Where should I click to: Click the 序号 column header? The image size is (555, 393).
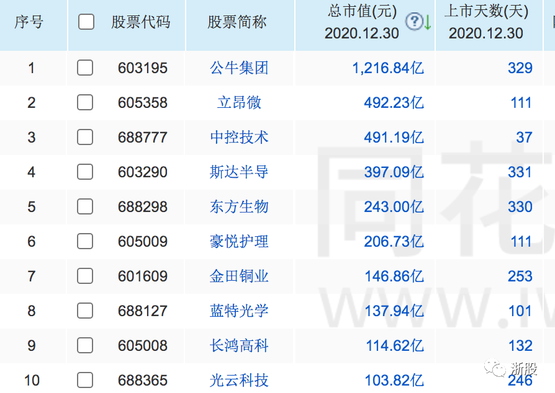click(x=29, y=22)
